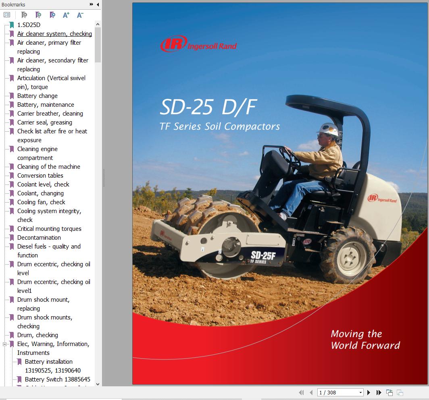Increase bookmark text size with A+

tap(66, 15)
